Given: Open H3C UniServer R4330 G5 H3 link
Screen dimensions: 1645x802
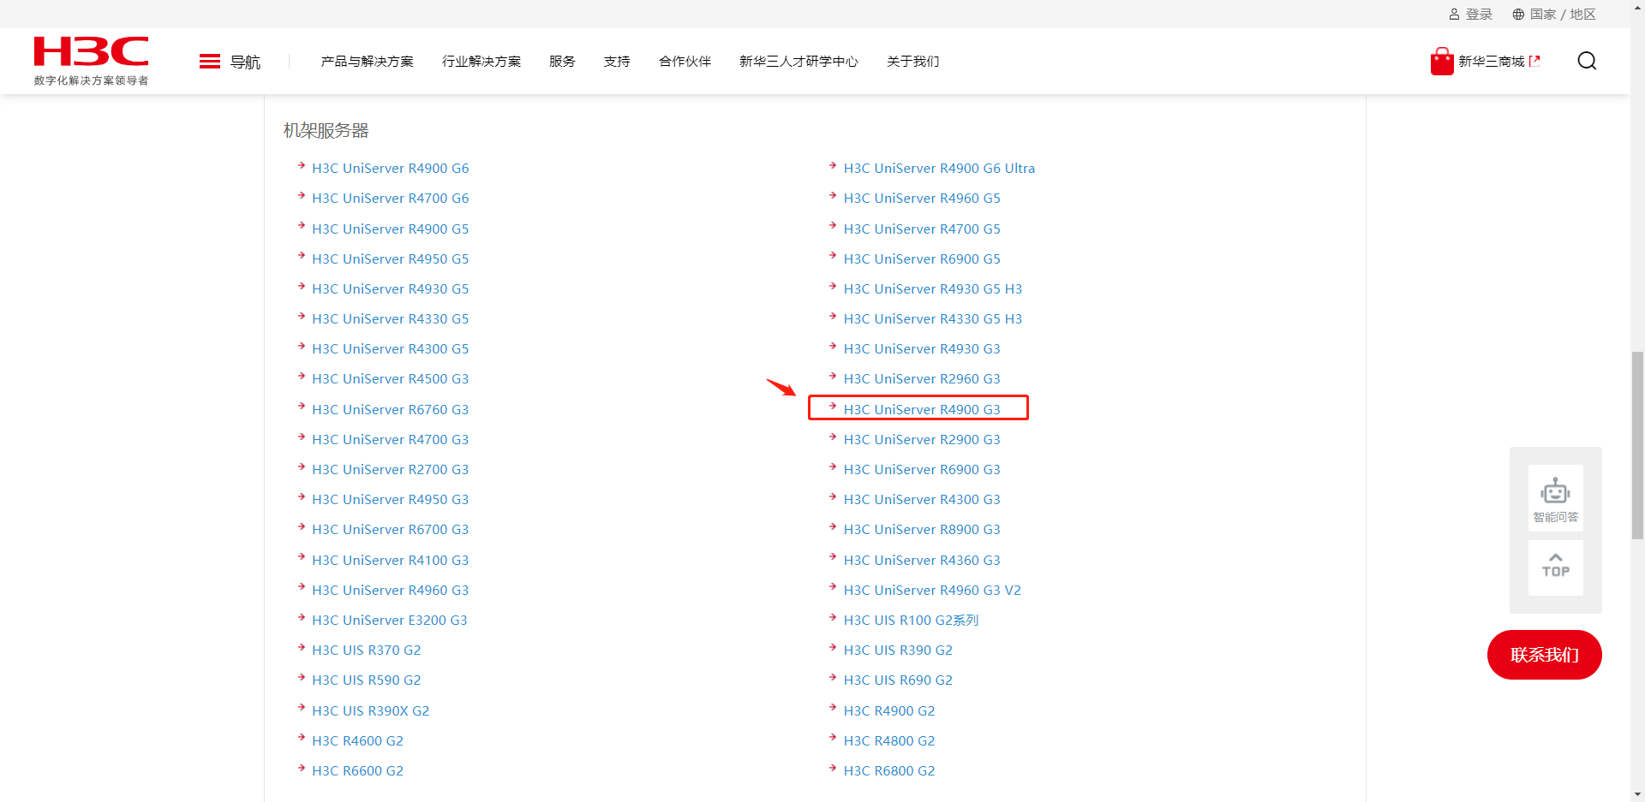Looking at the screenshot, I should [x=933, y=319].
